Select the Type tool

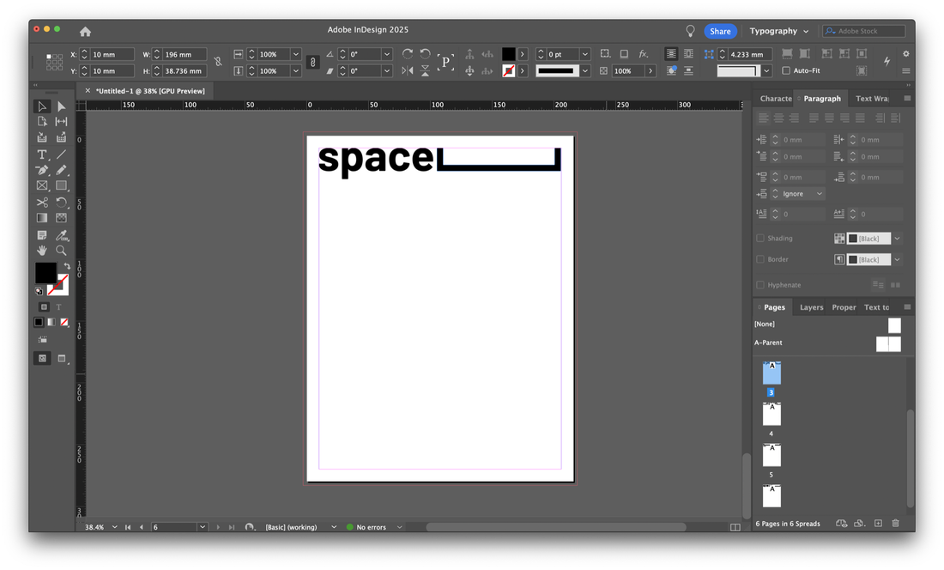point(41,155)
